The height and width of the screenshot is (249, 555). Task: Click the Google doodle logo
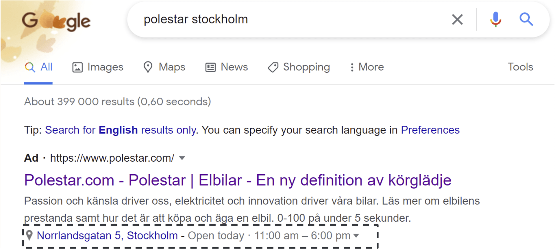tap(56, 22)
